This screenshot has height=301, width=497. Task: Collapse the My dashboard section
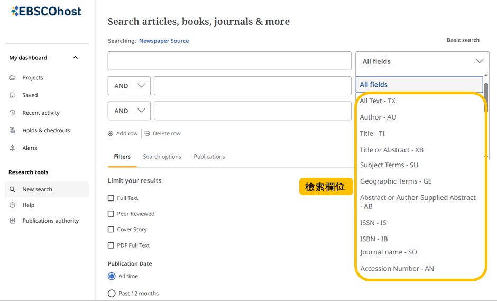tap(75, 58)
